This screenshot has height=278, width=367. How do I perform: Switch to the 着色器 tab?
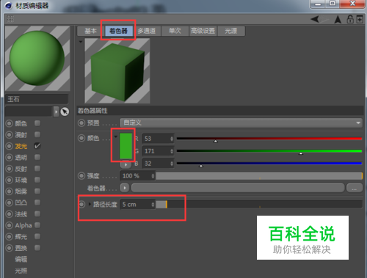119,31
